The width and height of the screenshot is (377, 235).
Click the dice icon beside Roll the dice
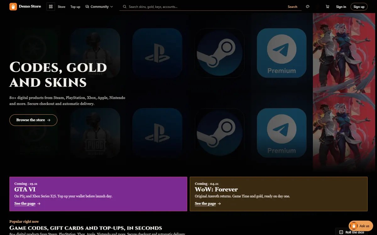(x=341, y=232)
